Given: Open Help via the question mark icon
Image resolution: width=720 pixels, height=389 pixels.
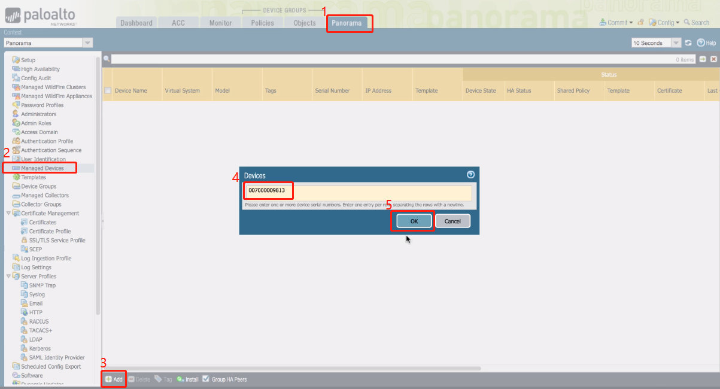Looking at the screenshot, I should 701,43.
